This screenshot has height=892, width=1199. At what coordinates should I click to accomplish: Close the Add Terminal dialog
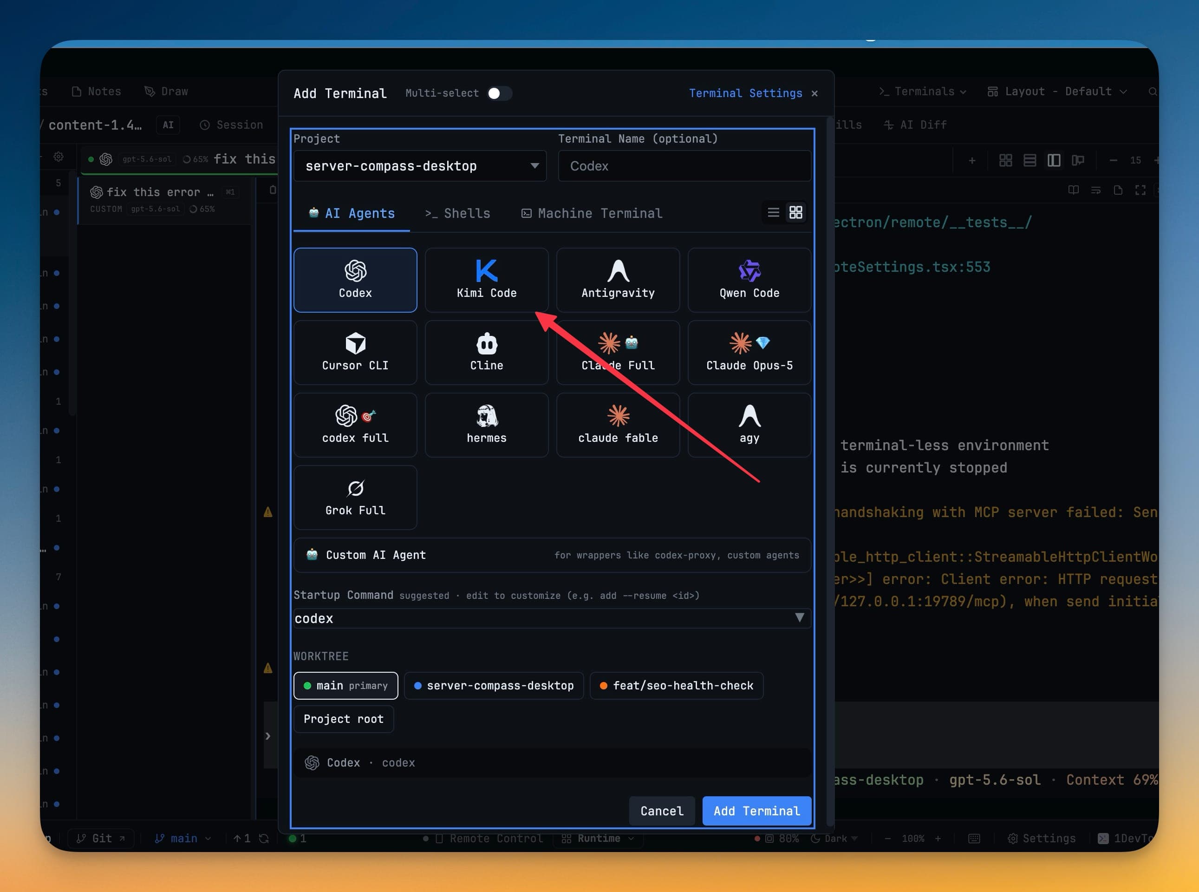click(x=814, y=93)
